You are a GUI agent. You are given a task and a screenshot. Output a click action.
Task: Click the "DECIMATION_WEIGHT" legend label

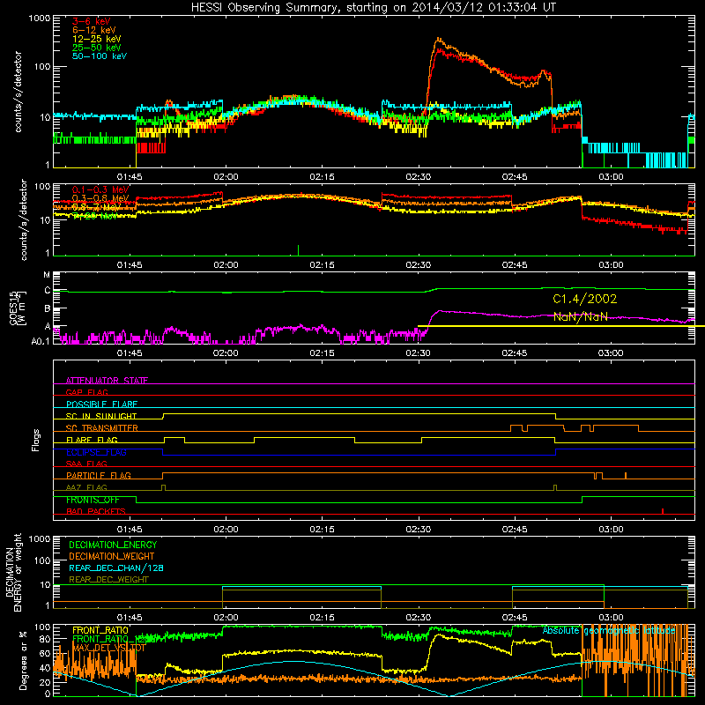pos(112,556)
